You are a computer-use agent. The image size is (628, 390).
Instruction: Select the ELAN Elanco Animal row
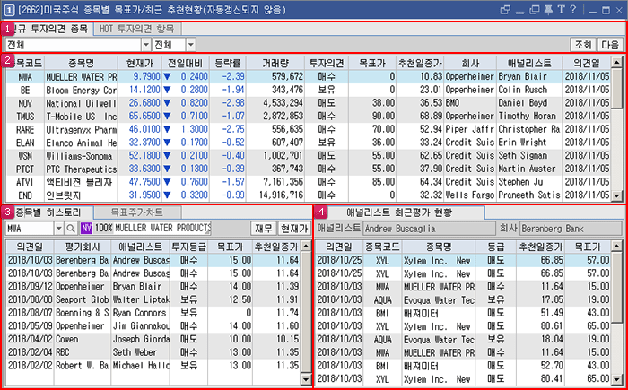pyautogui.click(x=309, y=143)
